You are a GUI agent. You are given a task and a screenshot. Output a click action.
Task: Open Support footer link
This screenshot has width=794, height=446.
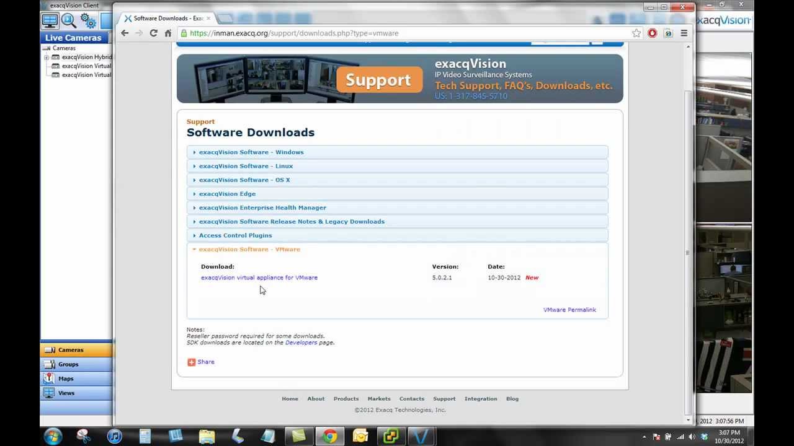coord(444,399)
